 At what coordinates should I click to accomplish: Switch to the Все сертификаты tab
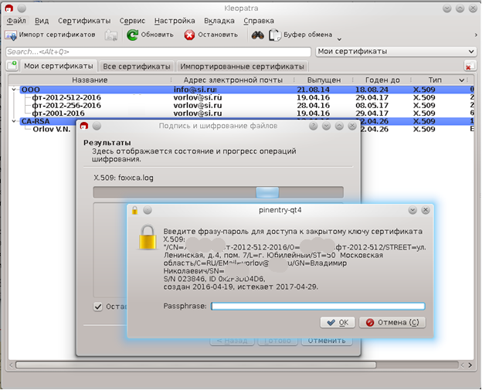(x=137, y=66)
